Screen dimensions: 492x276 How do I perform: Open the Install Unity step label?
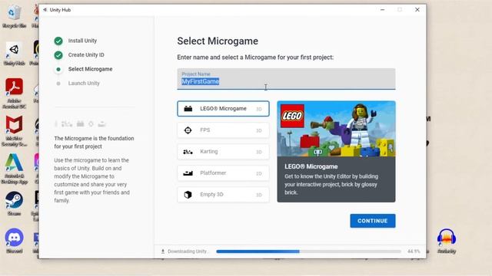point(82,41)
